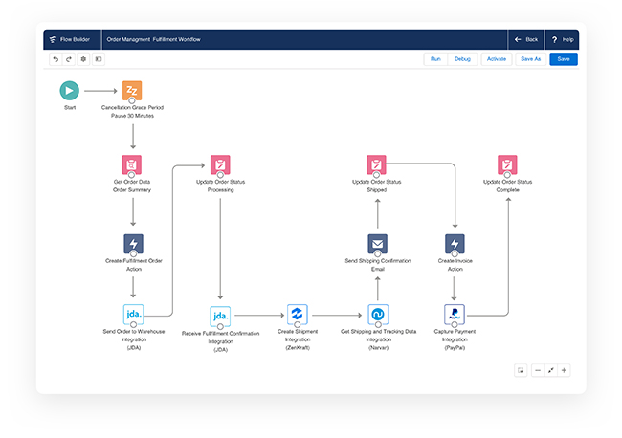Zoom out the canvas with minus button
This screenshot has width=622, height=438.
(x=537, y=370)
